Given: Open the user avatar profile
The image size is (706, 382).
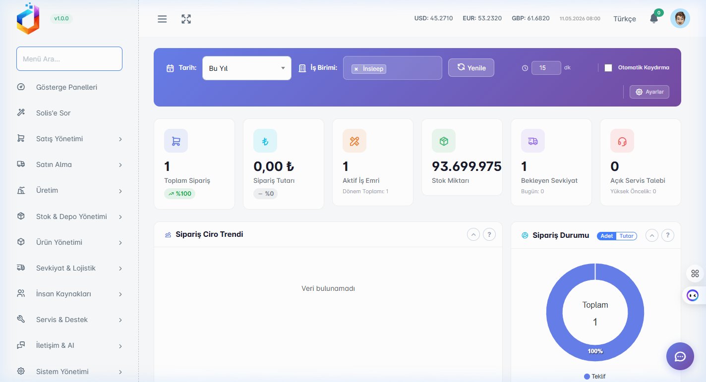Looking at the screenshot, I should (680, 18).
